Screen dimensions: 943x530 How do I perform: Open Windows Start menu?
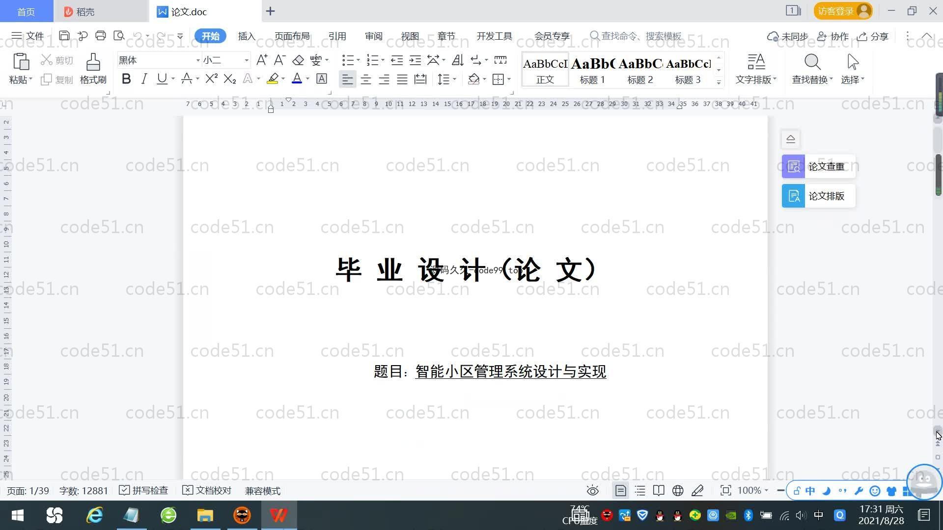click(18, 515)
